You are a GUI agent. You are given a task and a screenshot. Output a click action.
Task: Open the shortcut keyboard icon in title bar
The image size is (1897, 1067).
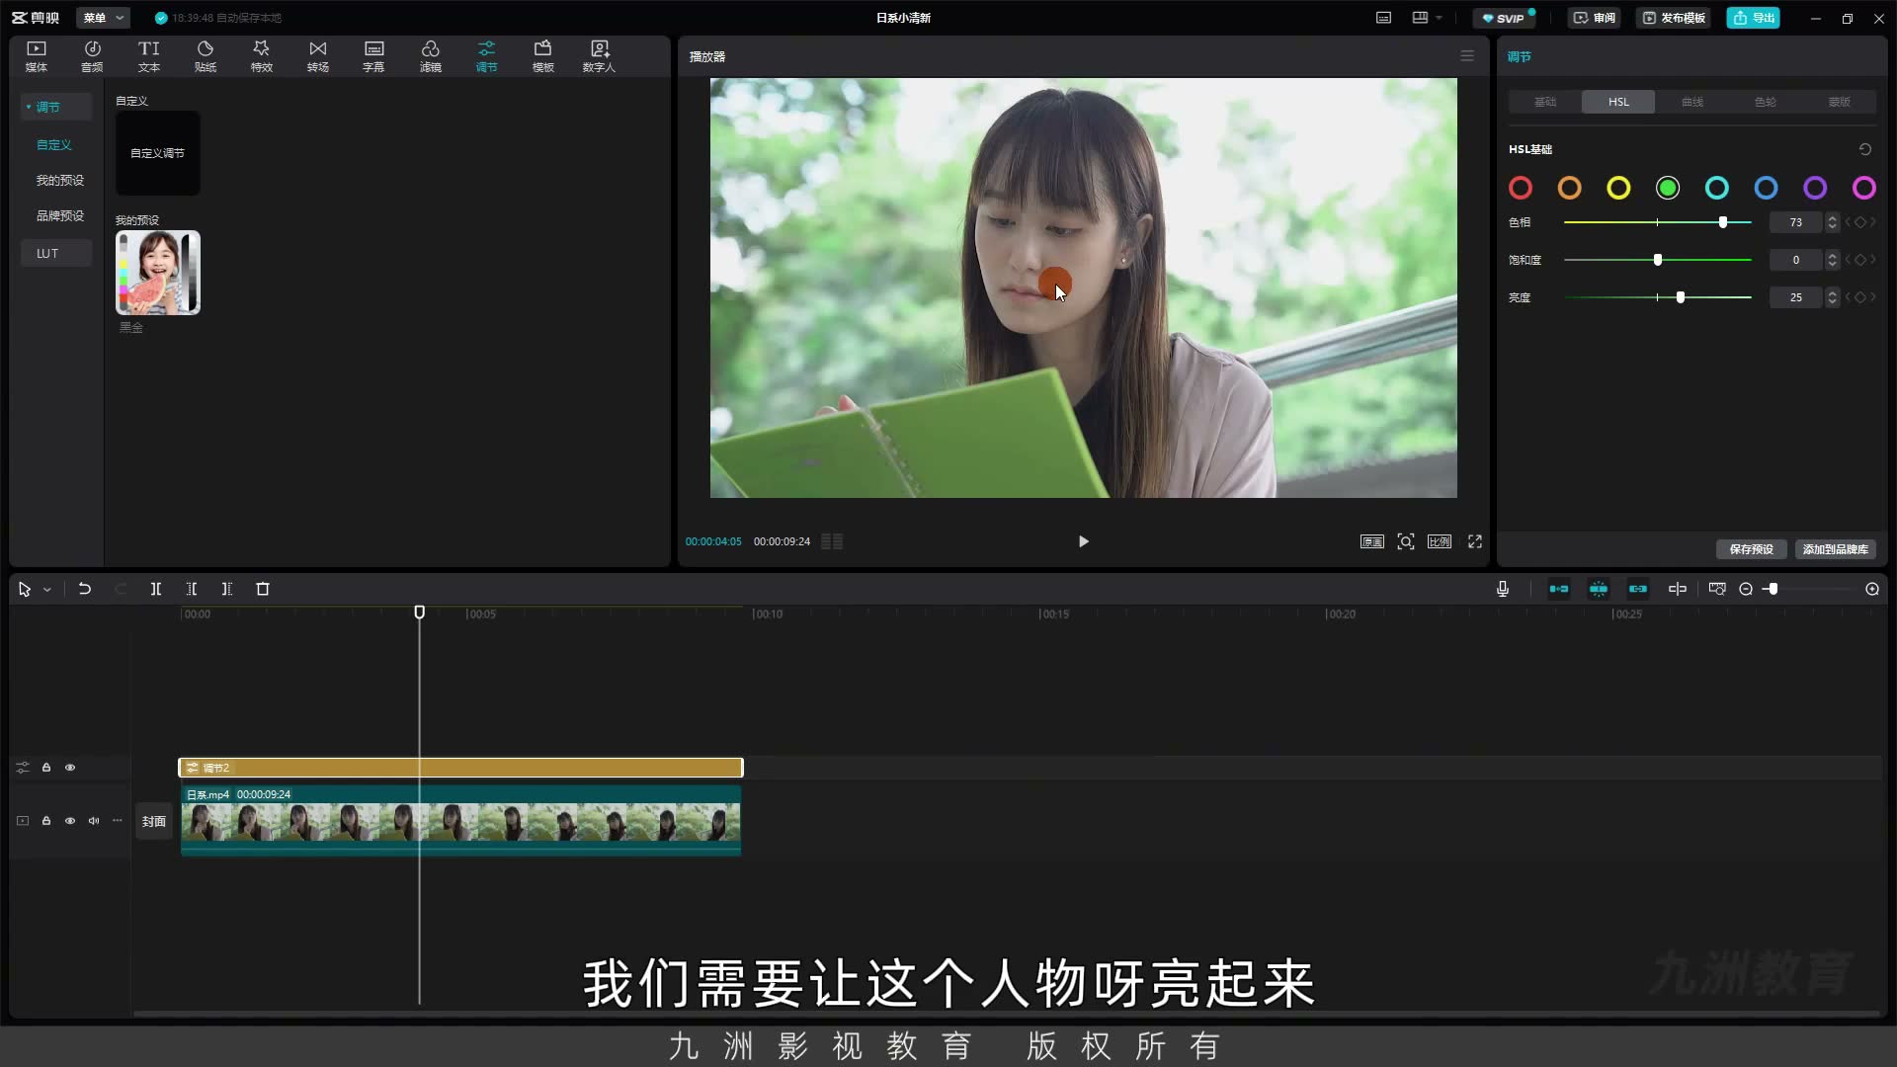1384,18
